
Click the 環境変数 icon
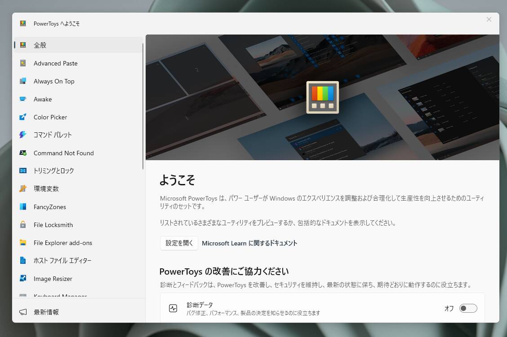pyautogui.click(x=22, y=188)
